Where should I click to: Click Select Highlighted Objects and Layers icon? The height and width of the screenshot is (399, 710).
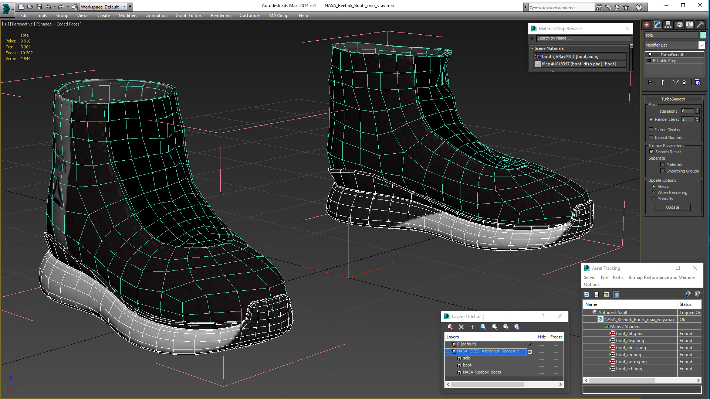point(483,327)
